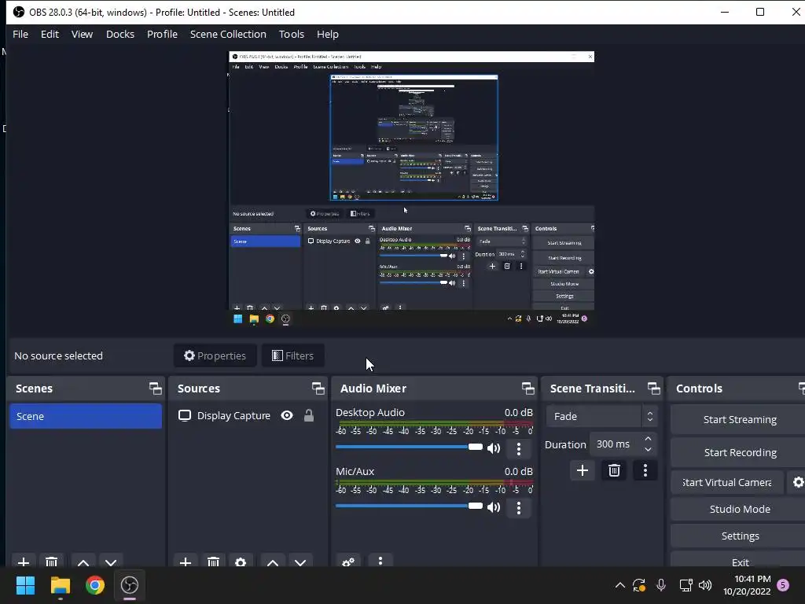
Task: Click OBS Studio taskbar icon
Action: click(x=130, y=585)
